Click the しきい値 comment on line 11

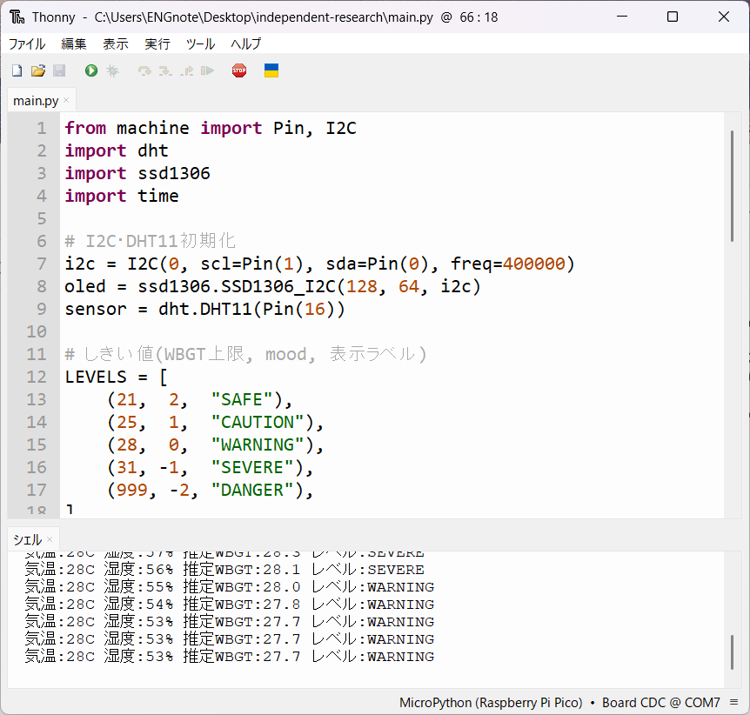pyautogui.click(x=245, y=354)
